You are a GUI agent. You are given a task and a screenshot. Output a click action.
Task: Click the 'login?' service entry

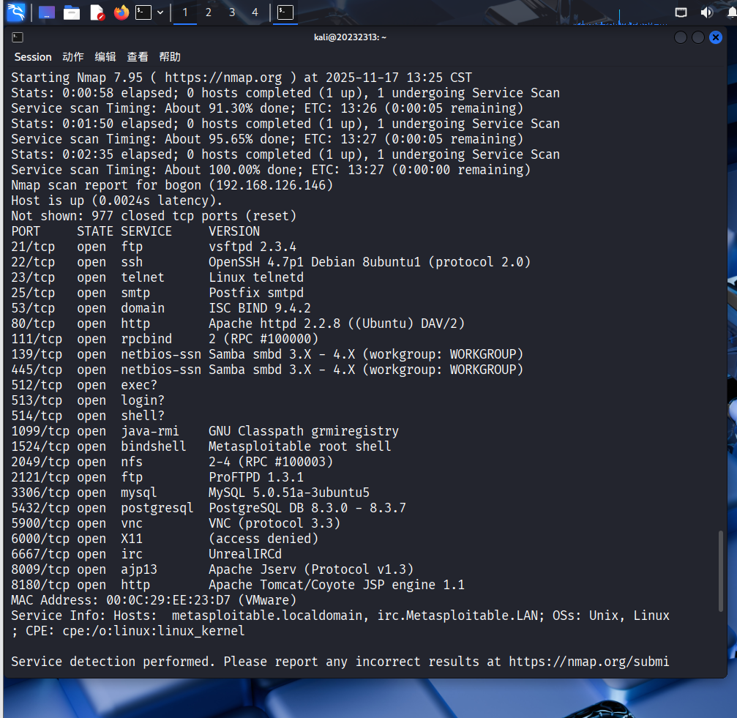(x=143, y=400)
